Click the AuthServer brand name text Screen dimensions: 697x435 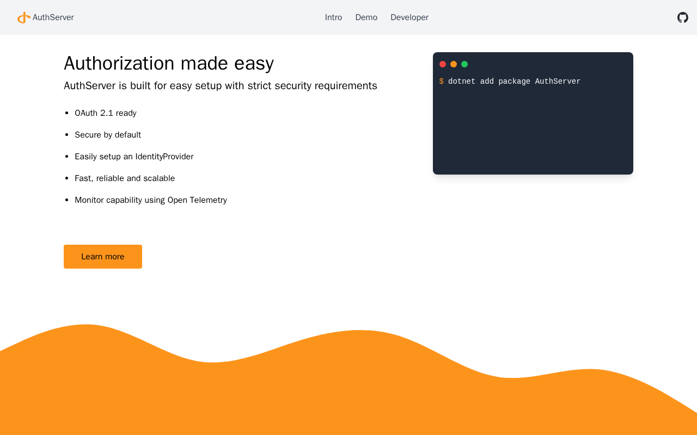[53, 17]
